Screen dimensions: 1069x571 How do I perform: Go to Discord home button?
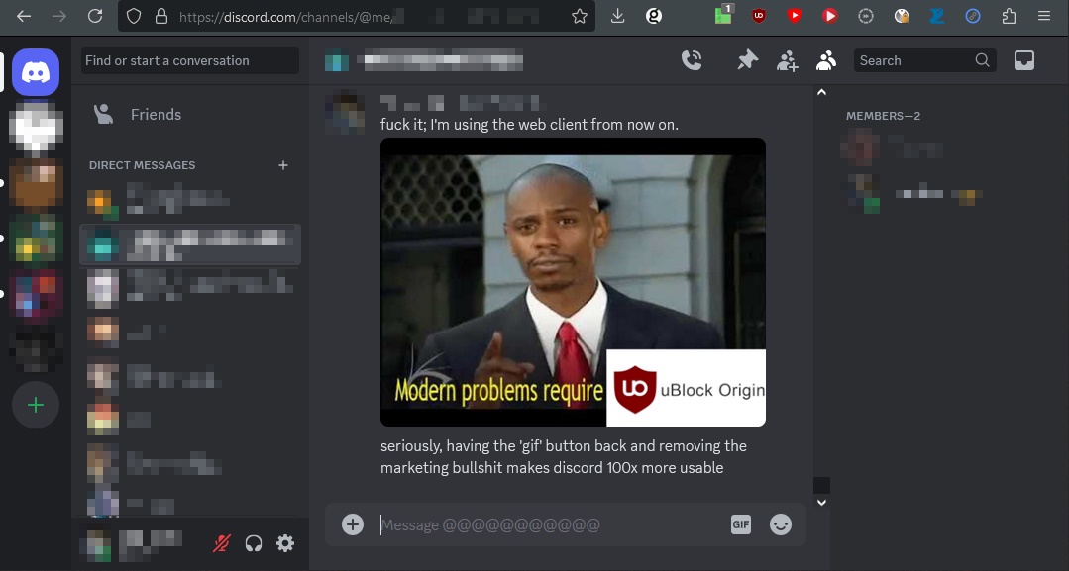click(36, 71)
